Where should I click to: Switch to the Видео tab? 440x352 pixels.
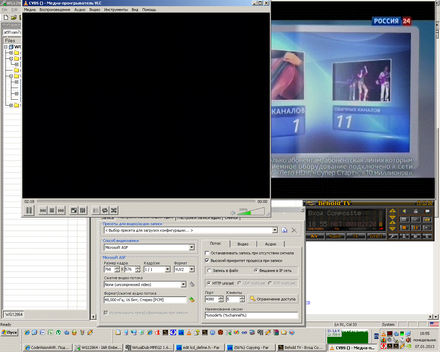(x=243, y=244)
